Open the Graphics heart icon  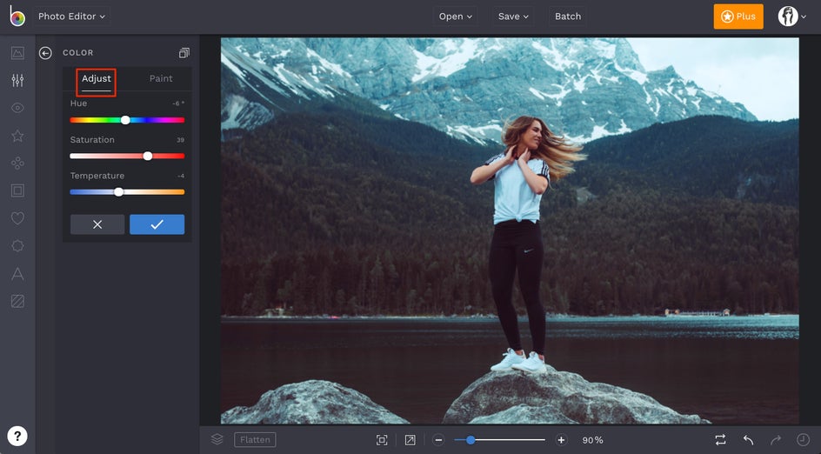coord(17,218)
